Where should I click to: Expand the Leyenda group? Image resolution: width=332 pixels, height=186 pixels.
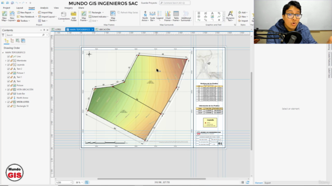click(6, 65)
